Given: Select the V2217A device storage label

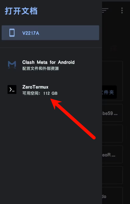Looking at the screenshot, I should (31, 33).
